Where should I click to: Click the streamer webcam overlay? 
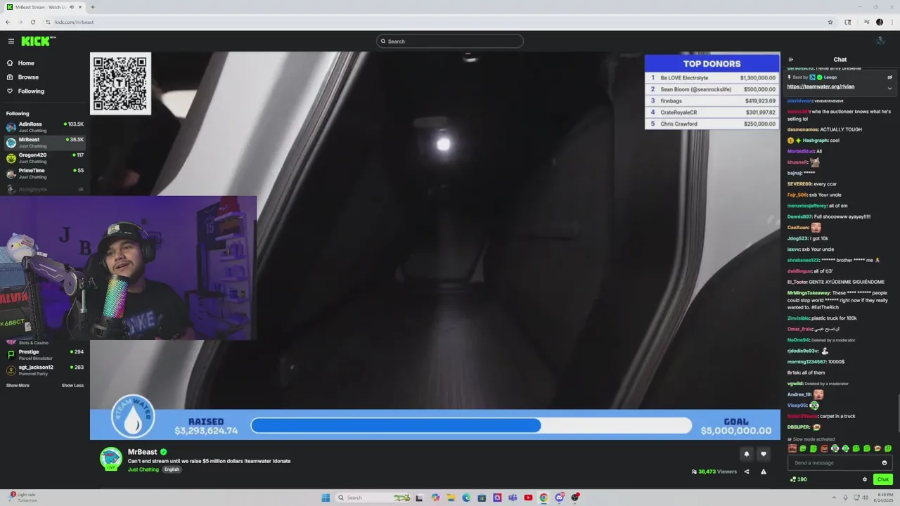point(129,268)
